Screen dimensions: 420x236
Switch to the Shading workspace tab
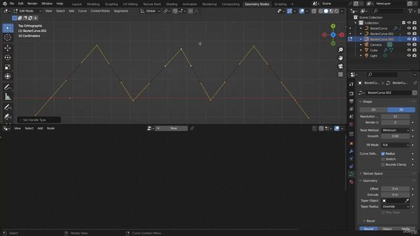[171, 4]
